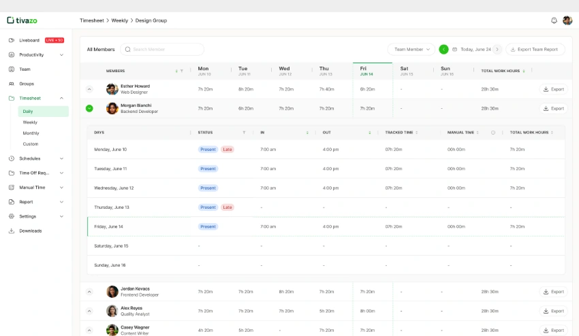Collapse Morgan Bianchi's expanded row
The height and width of the screenshot is (336, 579).
[x=89, y=108]
